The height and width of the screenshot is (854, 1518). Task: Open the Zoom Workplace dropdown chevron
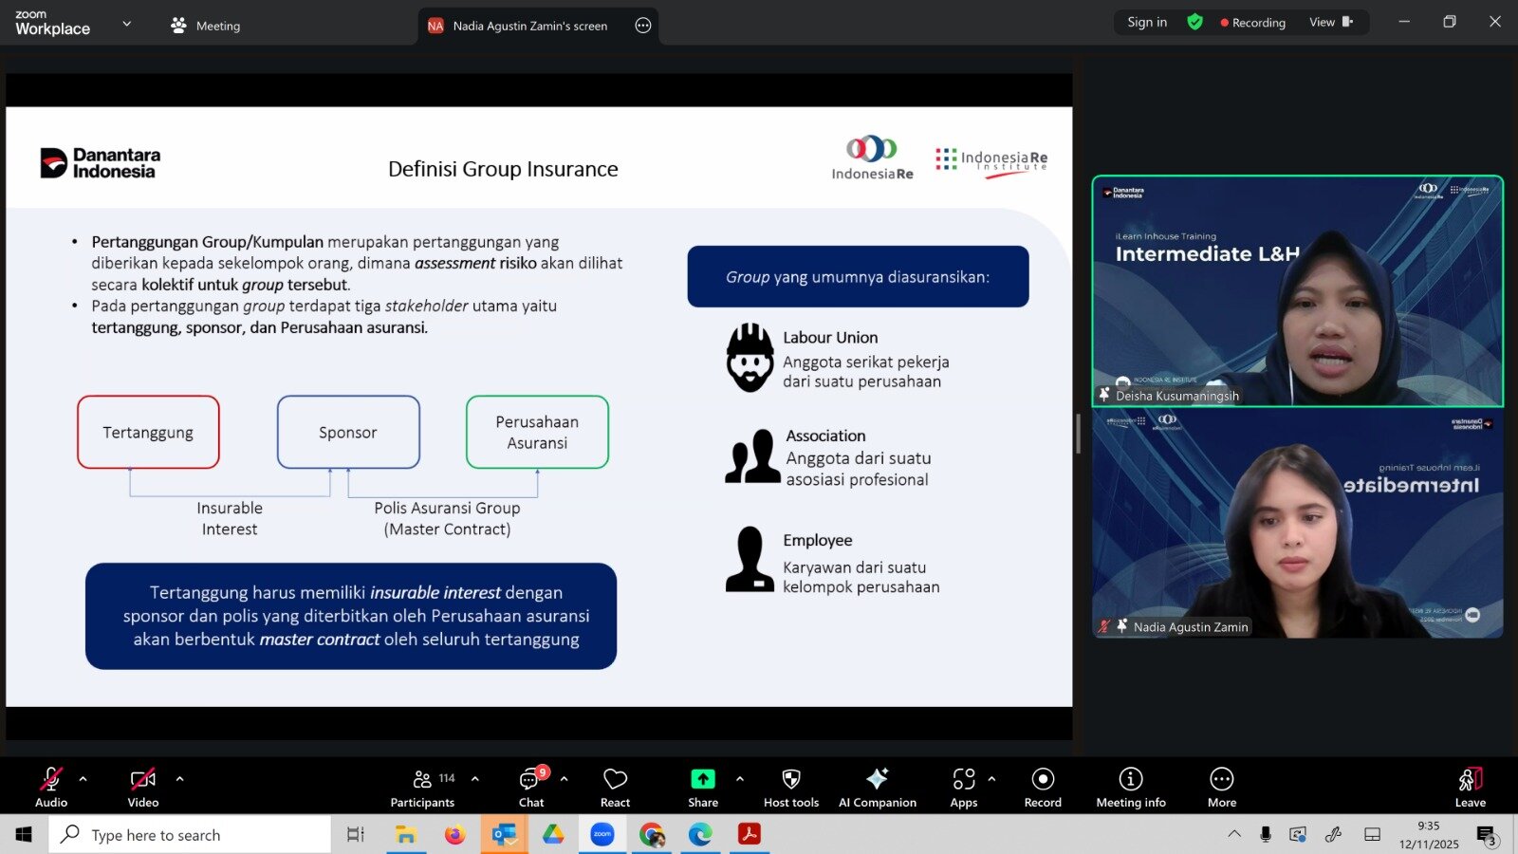[127, 24]
